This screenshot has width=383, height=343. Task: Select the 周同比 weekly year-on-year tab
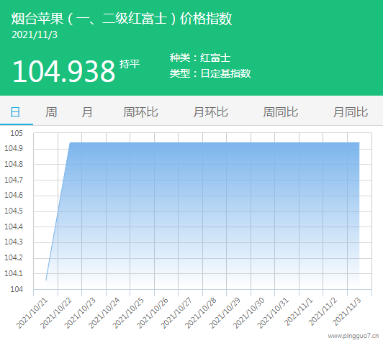281,112
